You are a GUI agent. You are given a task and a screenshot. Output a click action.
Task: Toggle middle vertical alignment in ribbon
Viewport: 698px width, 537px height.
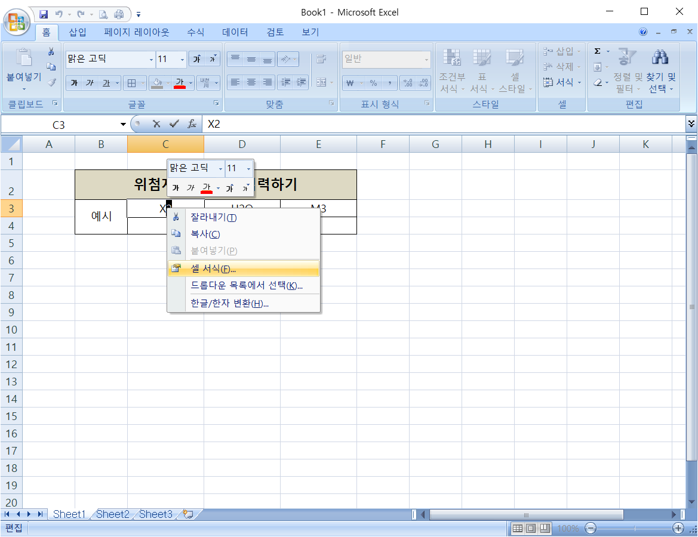click(251, 59)
